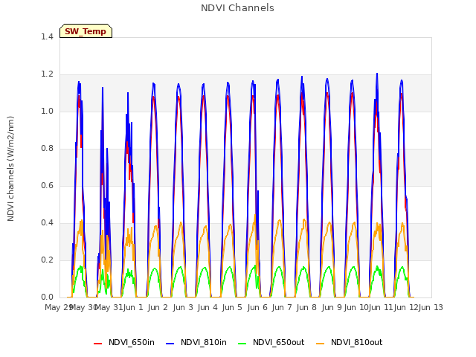
Task: Click the NDVI Channels chart title
Action: [237, 8]
